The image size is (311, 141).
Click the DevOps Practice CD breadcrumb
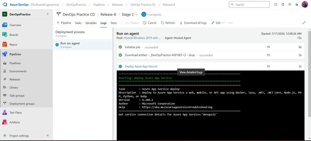(143, 4)
